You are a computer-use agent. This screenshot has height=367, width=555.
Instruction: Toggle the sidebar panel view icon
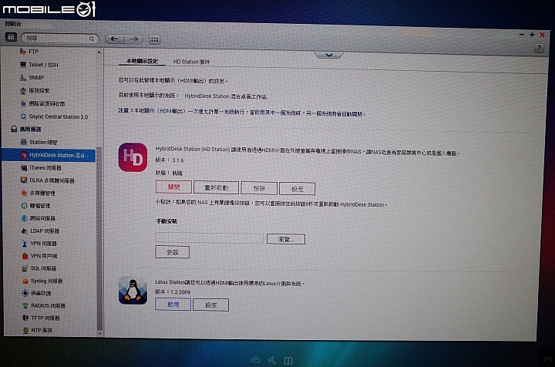click(11, 37)
